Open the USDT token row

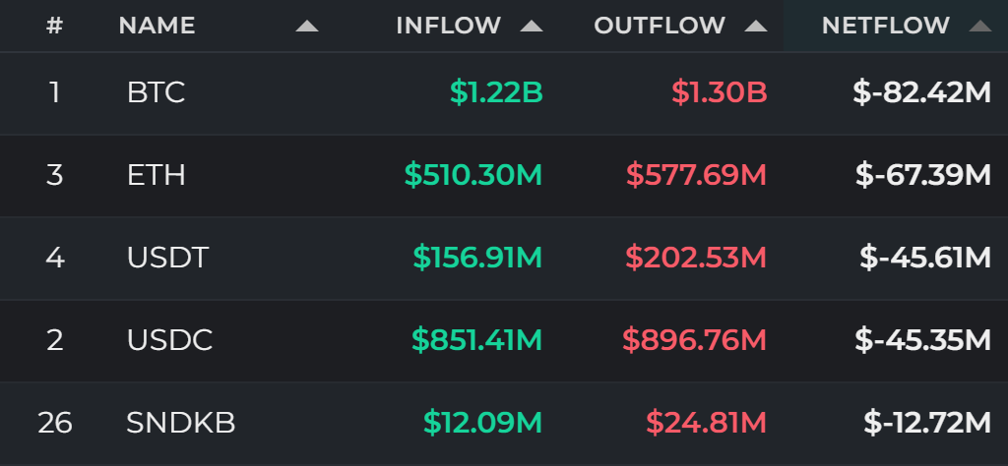[x=504, y=258]
